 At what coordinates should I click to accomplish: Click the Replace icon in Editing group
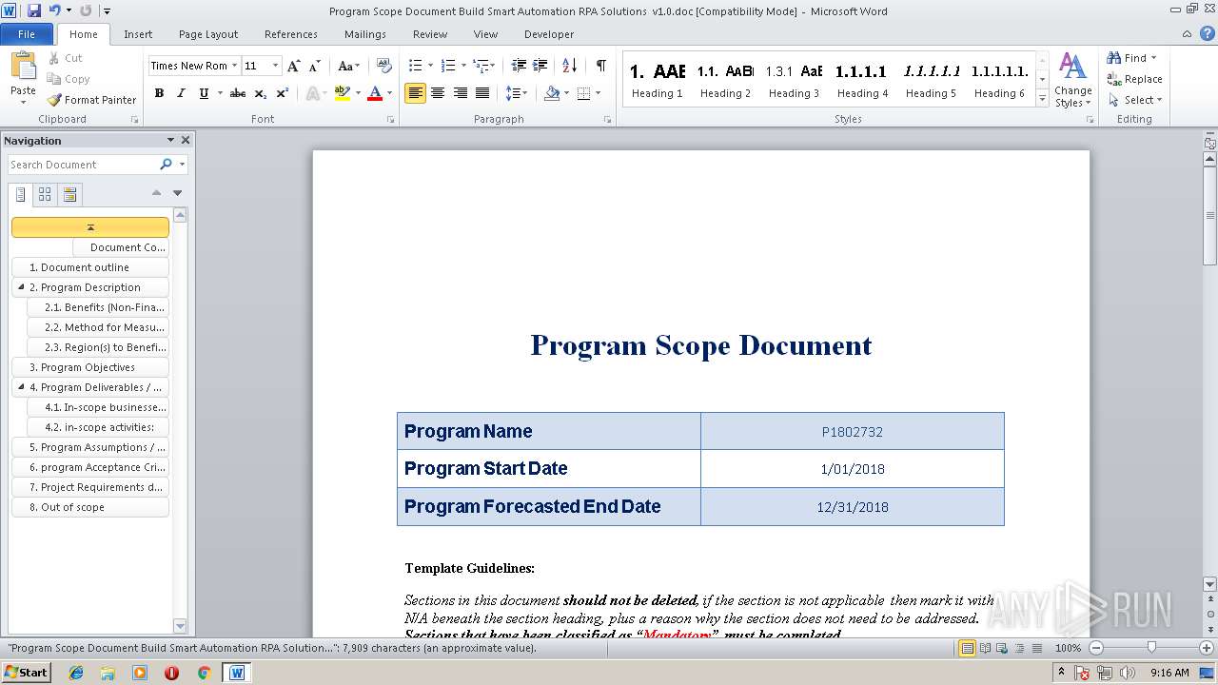(x=1114, y=79)
